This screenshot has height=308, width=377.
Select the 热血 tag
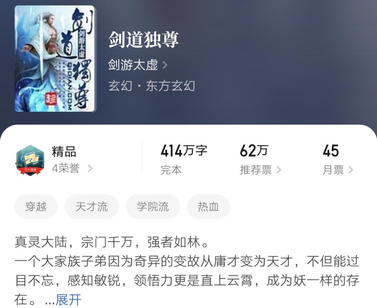[x=209, y=207]
